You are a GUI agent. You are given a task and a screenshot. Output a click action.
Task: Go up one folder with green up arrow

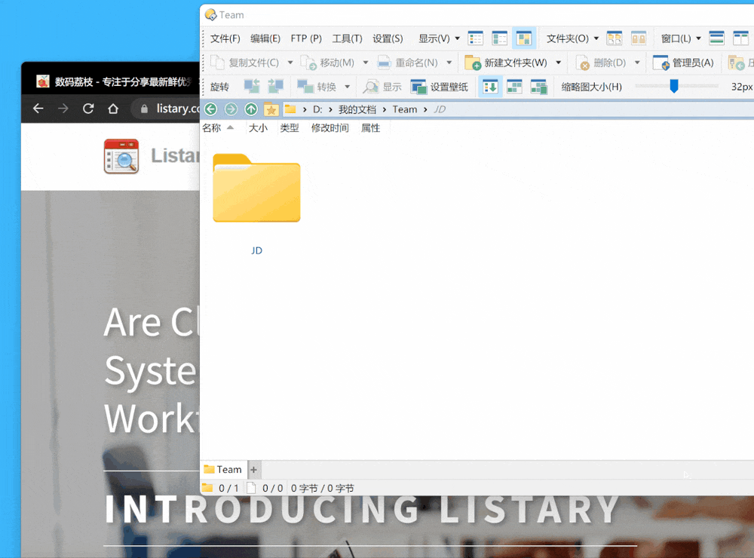click(250, 109)
